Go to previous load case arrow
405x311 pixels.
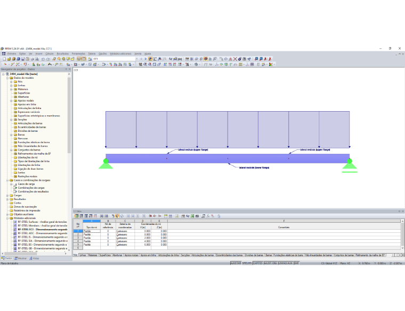[x=141, y=59]
